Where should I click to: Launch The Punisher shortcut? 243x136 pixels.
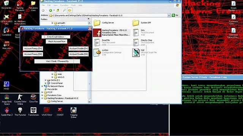(x=20, y=112)
